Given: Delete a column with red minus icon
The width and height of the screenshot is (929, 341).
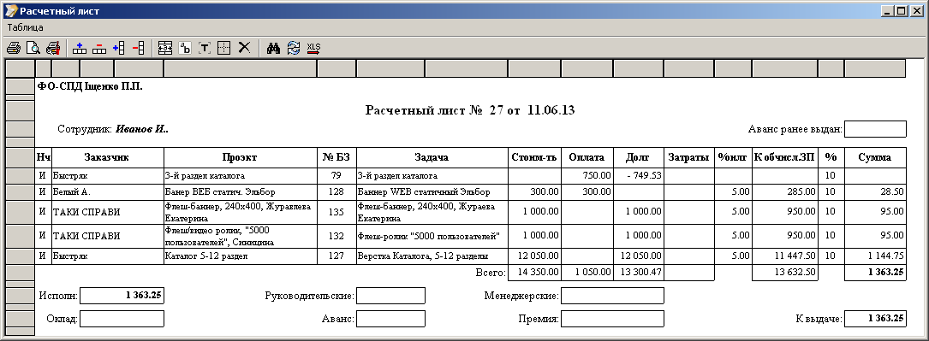Looking at the screenshot, I should pos(138,48).
